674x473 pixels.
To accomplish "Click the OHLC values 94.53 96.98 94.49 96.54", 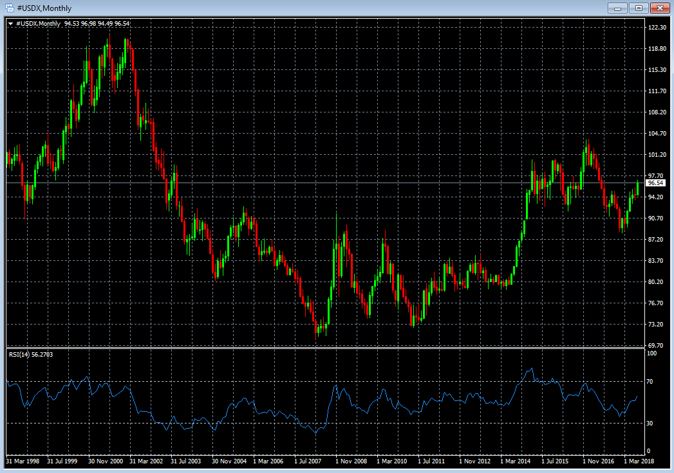I will click(97, 24).
